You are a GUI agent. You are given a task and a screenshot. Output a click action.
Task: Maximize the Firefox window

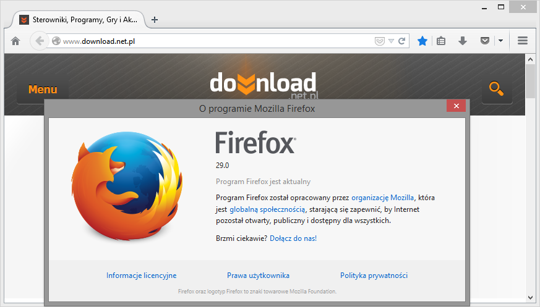pos(501,7)
